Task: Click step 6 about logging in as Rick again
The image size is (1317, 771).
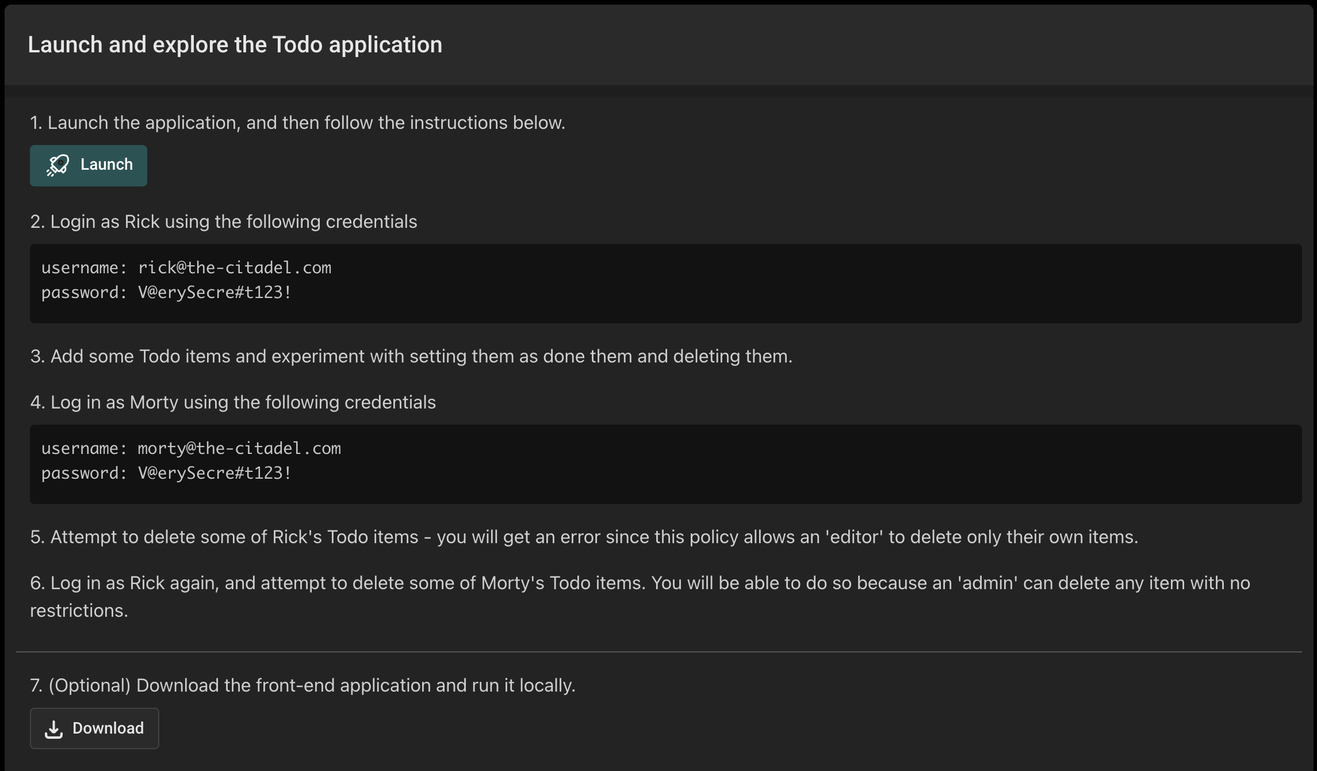Action: point(640,583)
